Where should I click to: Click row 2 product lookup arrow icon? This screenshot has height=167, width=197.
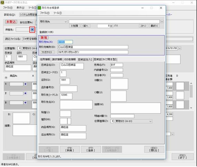[25, 93]
